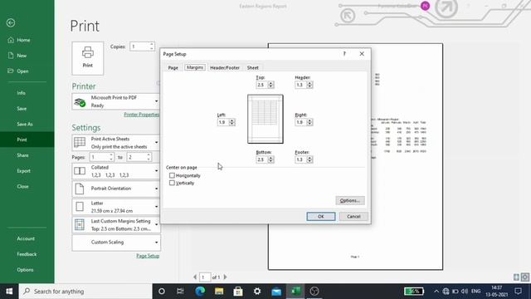Switch to the Page tab
531x299 pixels.
[x=173, y=68]
